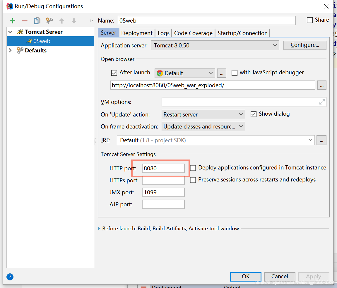Collapse the Tomcat Server tree node
The image size is (337, 288).
[10, 32]
